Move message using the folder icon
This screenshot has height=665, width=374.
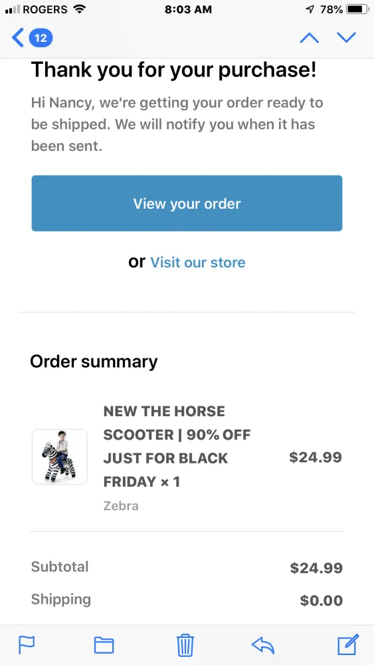104,646
